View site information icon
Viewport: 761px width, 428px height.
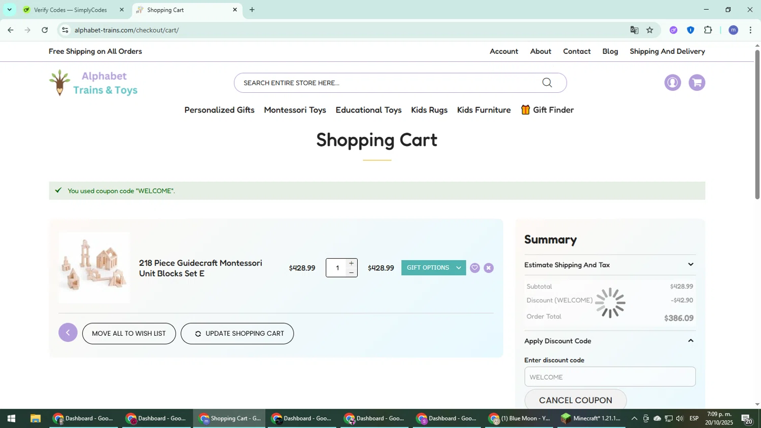pos(65,30)
